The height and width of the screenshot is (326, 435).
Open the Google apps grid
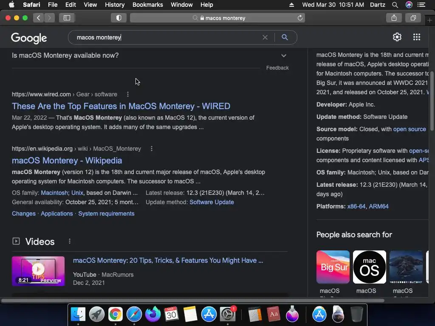pyautogui.click(x=417, y=37)
